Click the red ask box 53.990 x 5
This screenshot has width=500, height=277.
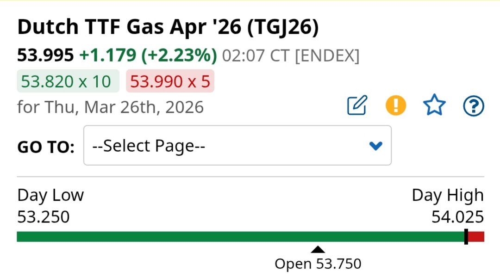tap(170, 81)
